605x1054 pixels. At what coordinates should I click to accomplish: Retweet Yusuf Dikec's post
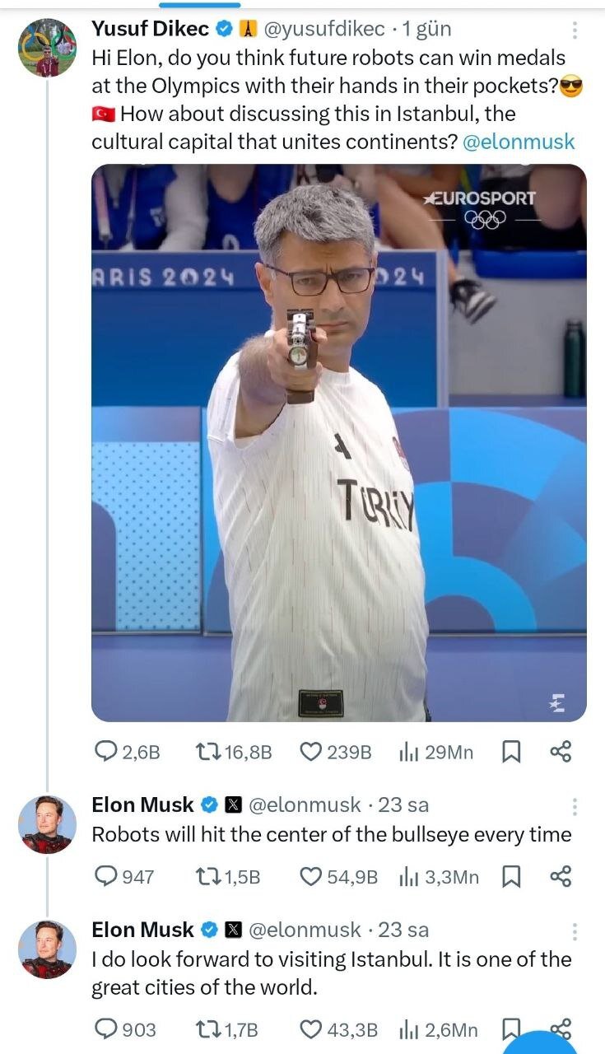(206, 751)
